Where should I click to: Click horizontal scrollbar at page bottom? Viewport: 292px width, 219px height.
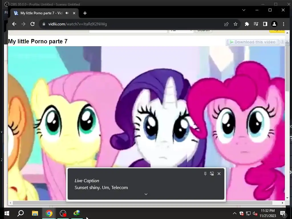click(x=143, y=203)
